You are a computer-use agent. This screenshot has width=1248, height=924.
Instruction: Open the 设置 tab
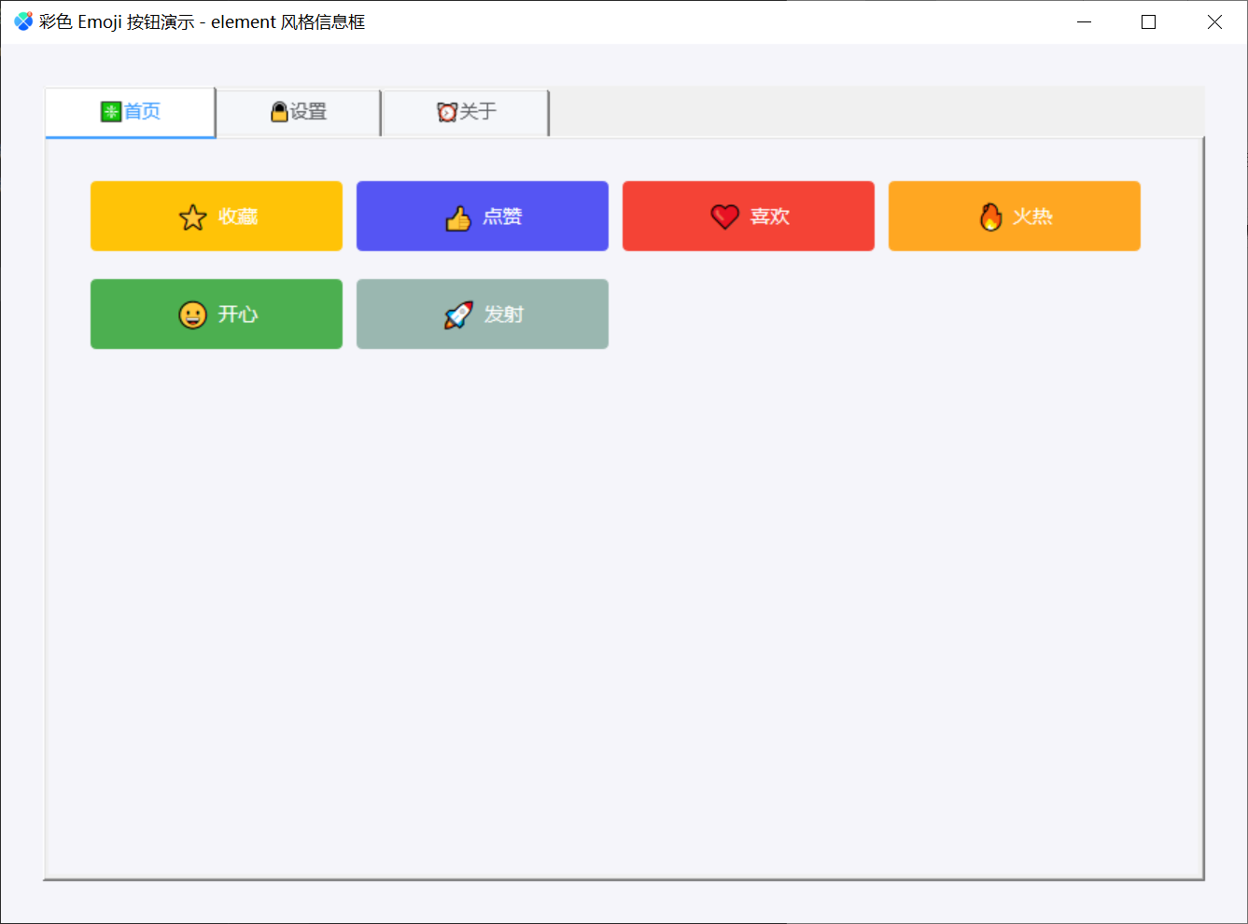299,113
